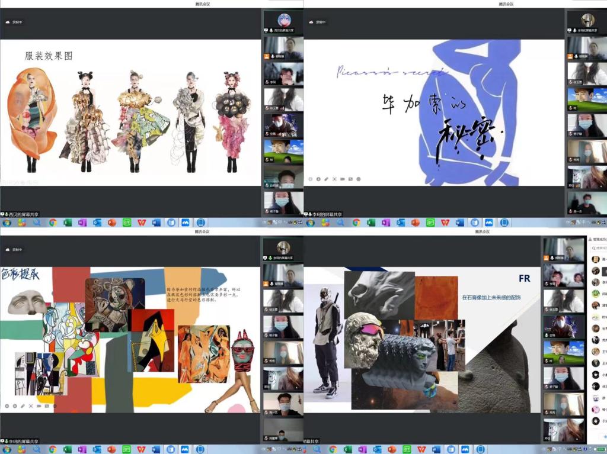Open Word in the taskbar below the FR slide
The width and height of the screenshot is (607, 454).
coord(436,449)
